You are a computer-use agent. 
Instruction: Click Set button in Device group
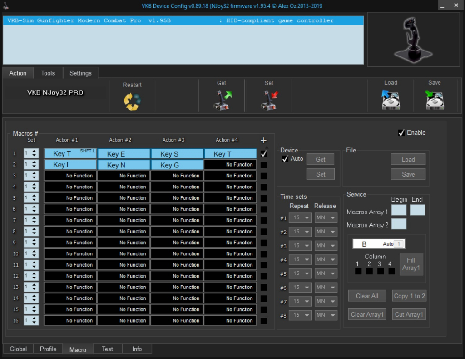click(x=320, y=174)
